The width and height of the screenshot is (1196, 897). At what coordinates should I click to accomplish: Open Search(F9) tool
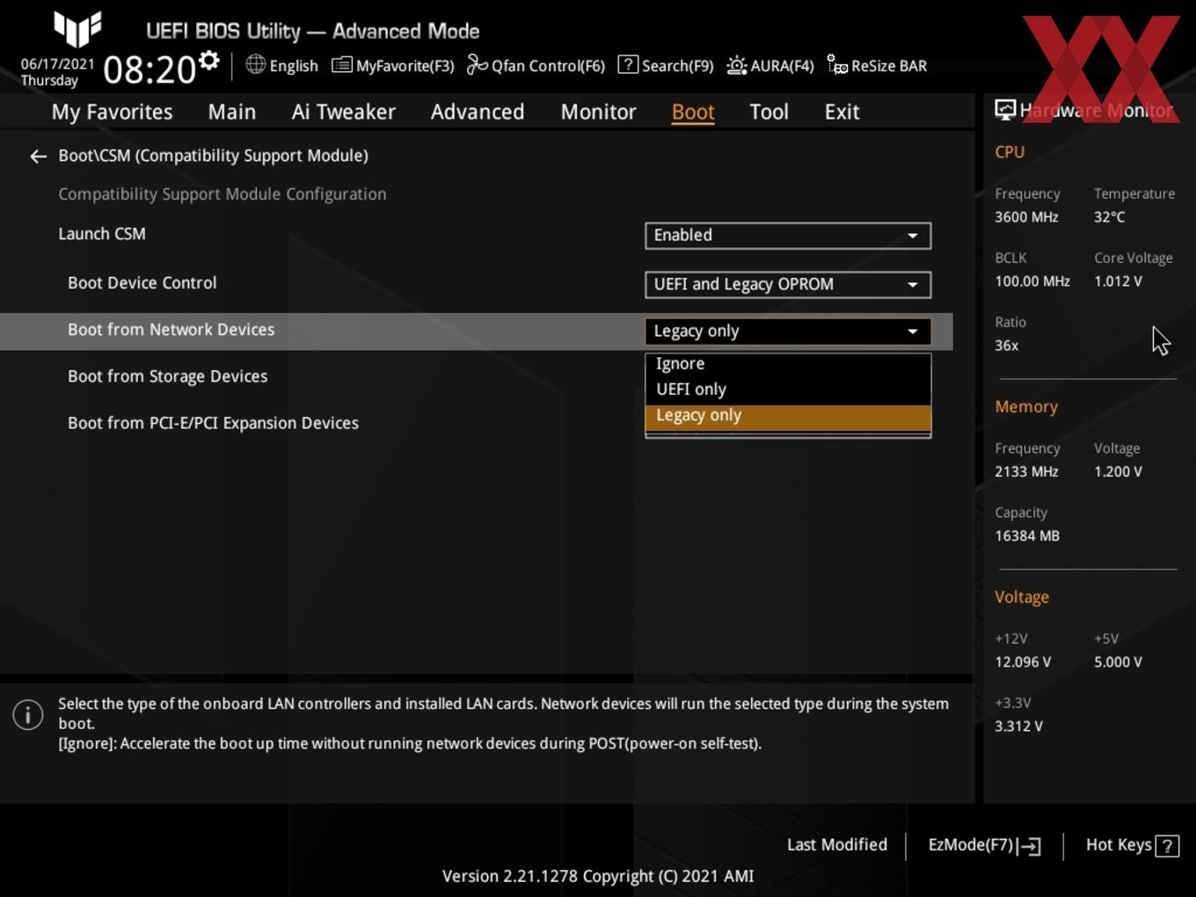point(666,65)
